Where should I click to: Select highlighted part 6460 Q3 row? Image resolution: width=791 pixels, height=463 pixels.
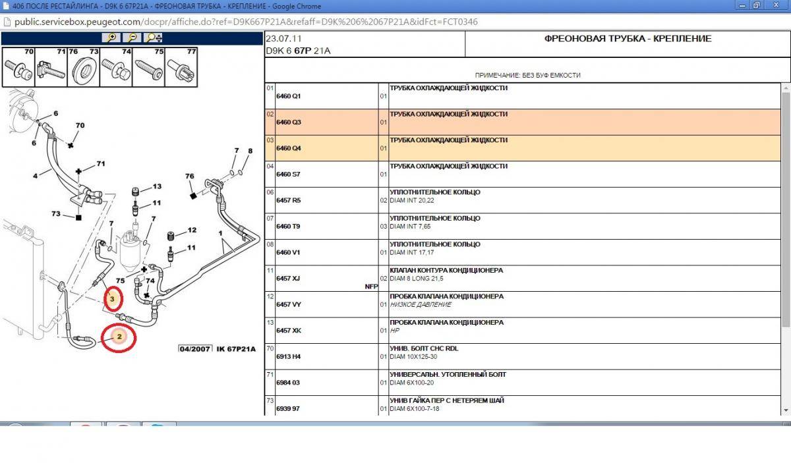pyautogui.click(x=288, y=123)
